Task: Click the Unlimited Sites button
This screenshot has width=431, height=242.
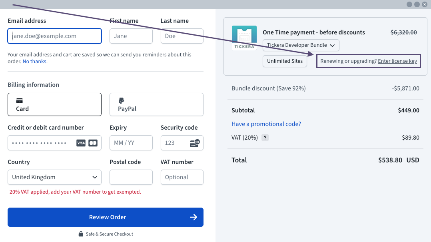Action: pos(285,61)
